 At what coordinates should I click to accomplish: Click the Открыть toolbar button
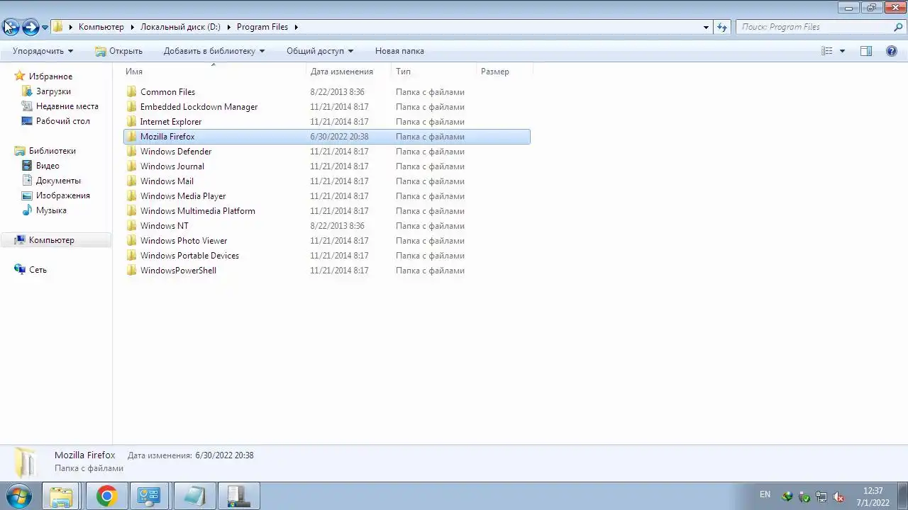pyautogui.click(x=118, y=51)
